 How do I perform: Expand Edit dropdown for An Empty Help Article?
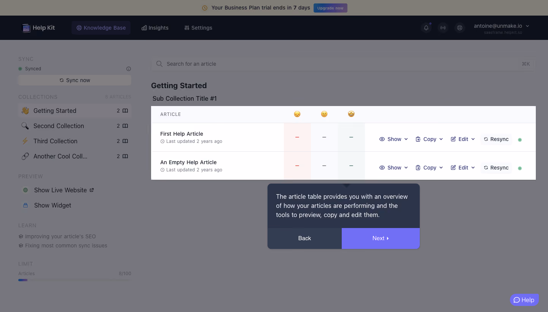coord(463,168)
